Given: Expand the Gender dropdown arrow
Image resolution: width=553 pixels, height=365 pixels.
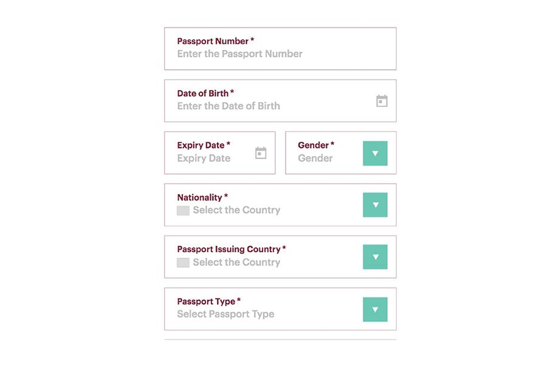Looking at the screenshot, I should coord(375,153).
